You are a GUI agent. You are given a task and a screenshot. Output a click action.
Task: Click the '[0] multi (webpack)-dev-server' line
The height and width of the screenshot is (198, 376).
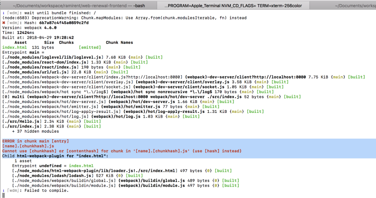[151, 97]
